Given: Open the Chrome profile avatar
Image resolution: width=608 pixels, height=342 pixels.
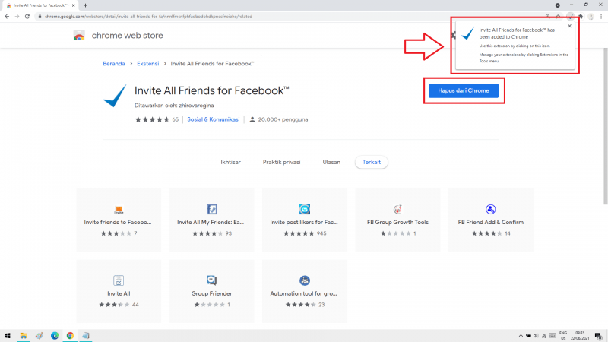Looking at the screenshot, I should coord(591,17).
